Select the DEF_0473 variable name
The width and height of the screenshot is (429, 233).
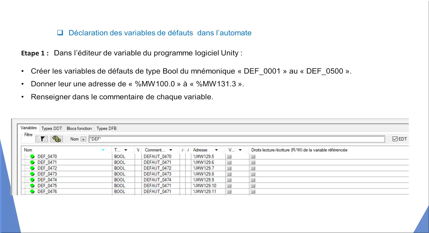click(x=47, y=174)
